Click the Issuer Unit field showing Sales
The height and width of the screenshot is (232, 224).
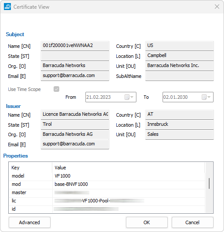180,134
